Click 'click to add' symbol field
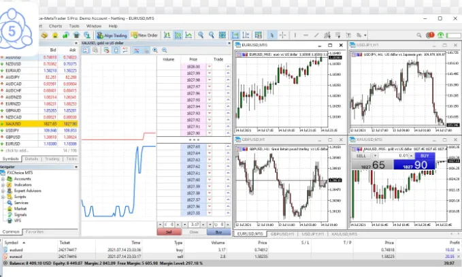462x277 pixels. pos(17,150)
